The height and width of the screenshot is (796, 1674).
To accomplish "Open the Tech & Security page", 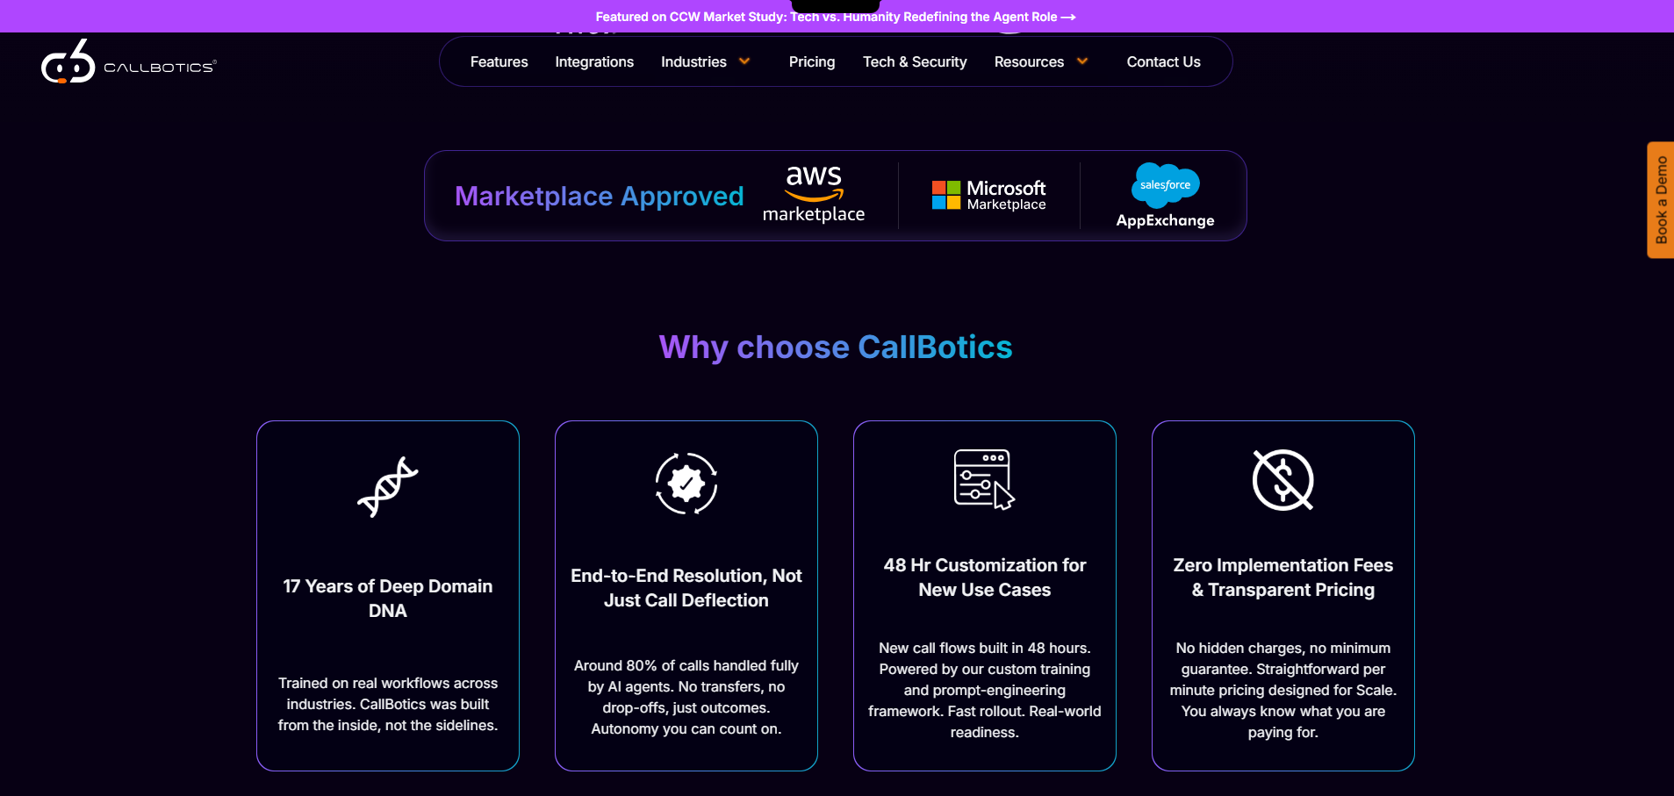I will pyautogui.click(x=914, y=61).
